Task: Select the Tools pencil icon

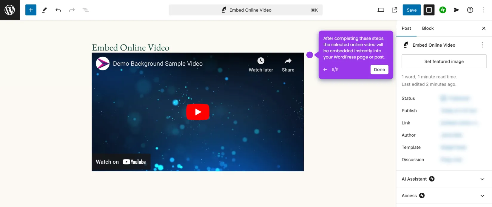Action: tap(44, 10)
